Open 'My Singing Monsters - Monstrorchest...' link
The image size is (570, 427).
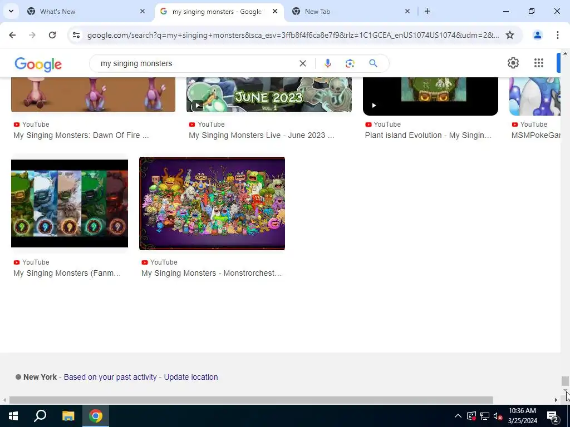pyautogui.click(x=212, y=274)
